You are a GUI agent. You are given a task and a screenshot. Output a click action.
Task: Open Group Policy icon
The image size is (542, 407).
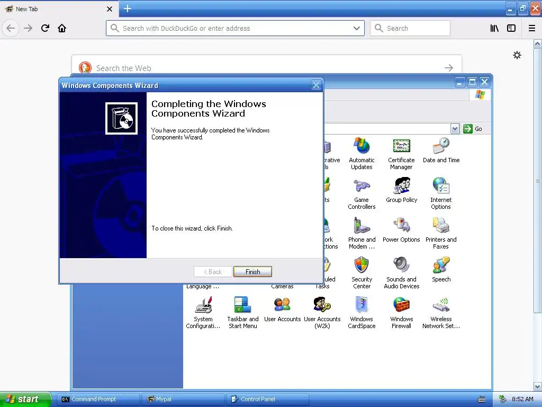(401, 190)
